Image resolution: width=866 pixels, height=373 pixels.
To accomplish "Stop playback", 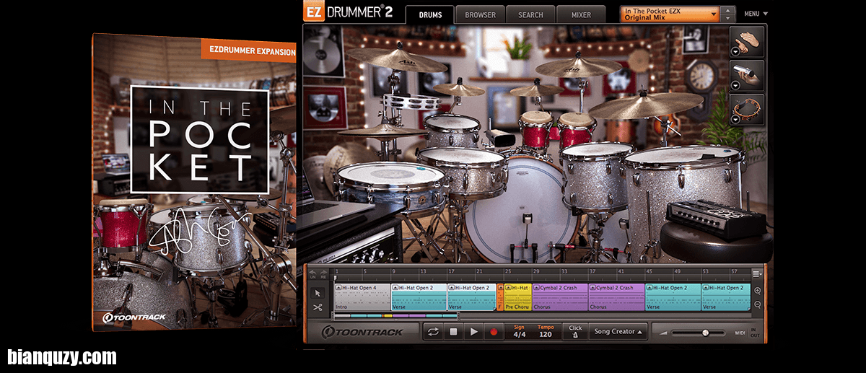I will [x=454, y=332].
